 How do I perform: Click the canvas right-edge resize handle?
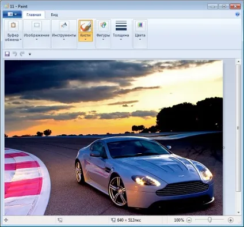click(x=223, y=147)
